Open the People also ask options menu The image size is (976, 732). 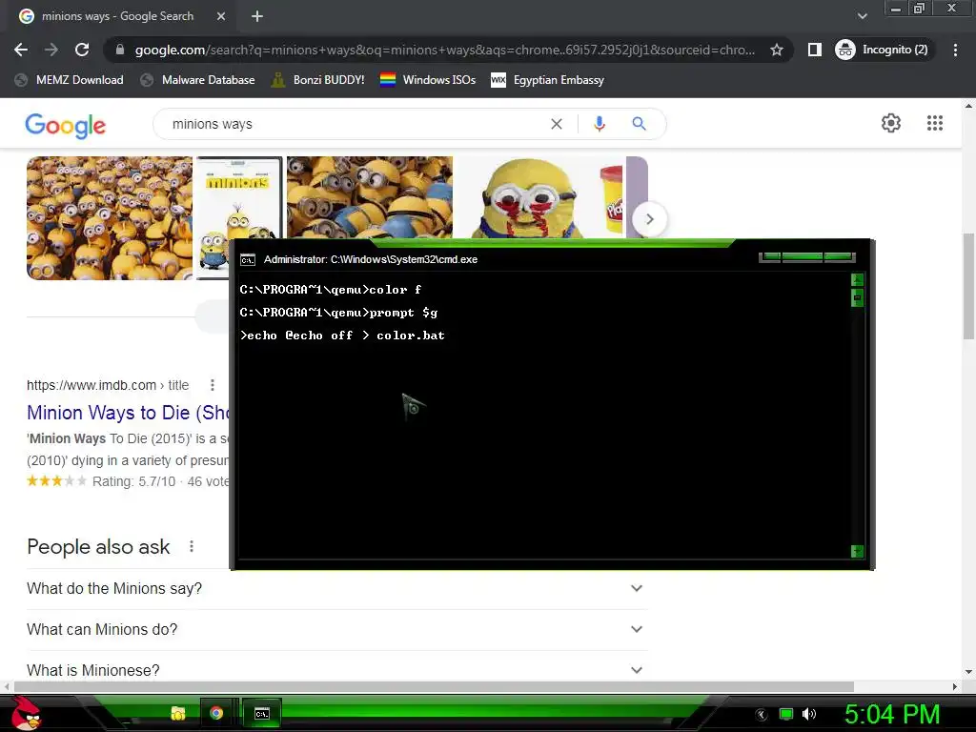pyautogui.click(x=191, y=546)
